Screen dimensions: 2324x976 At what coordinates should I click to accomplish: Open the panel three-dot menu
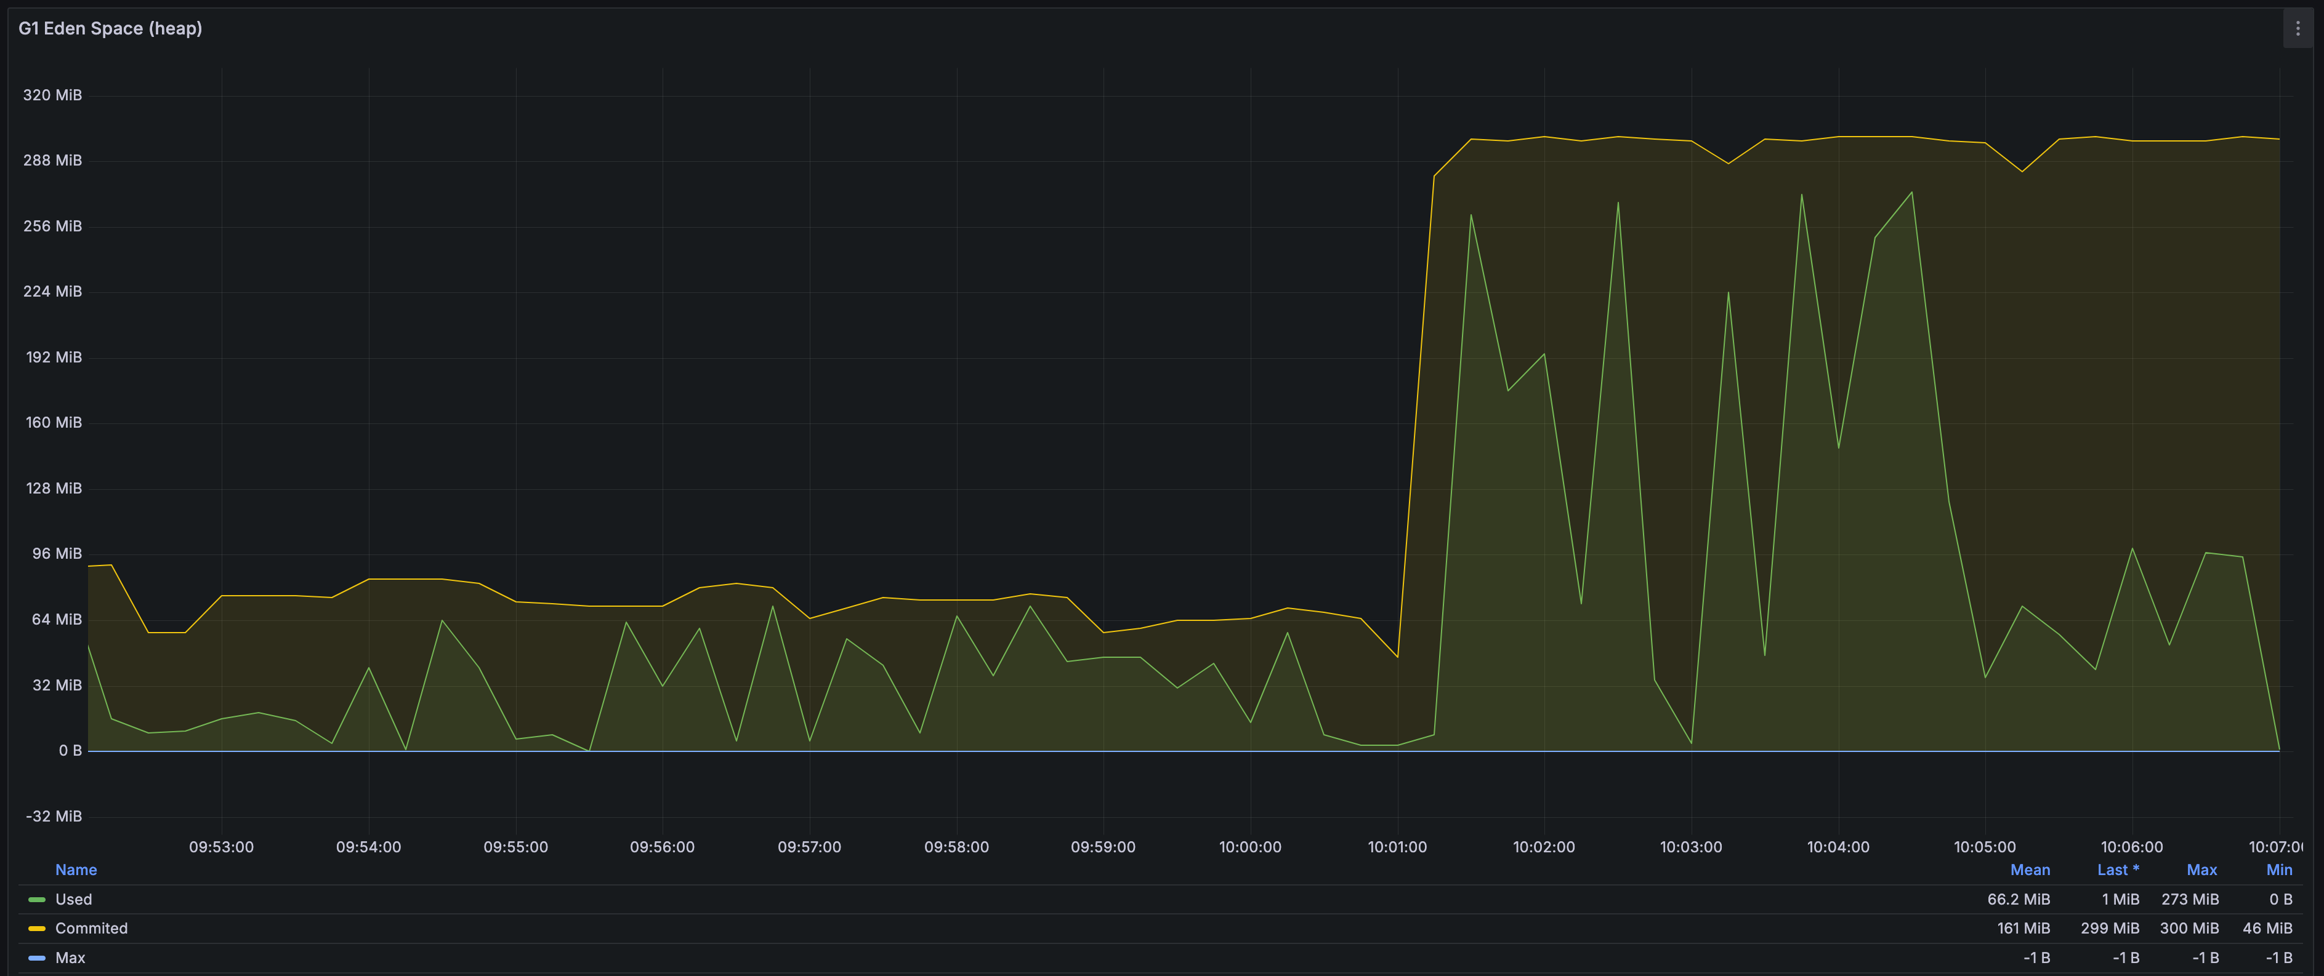[2297, 29]
